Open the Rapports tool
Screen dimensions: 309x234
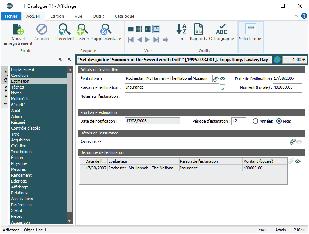tap(198, 29)
